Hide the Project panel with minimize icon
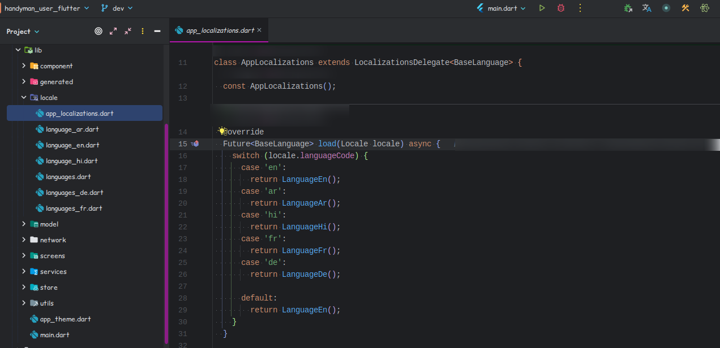The width and height of the screenshot is (720, 348). [157, 31]
